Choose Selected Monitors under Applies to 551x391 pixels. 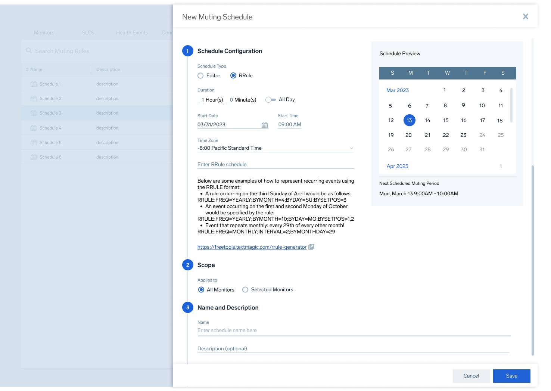coord(245,289)
